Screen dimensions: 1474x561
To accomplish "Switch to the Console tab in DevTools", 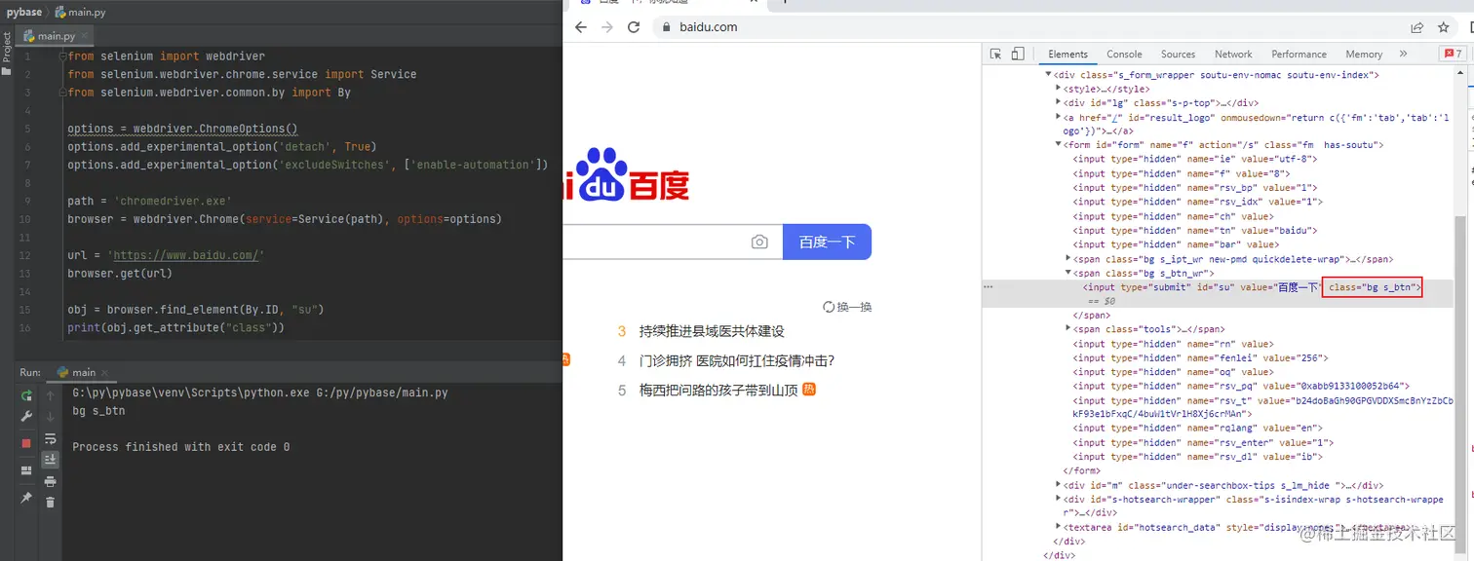I will pyautogui.click(x=1124, y=55).
